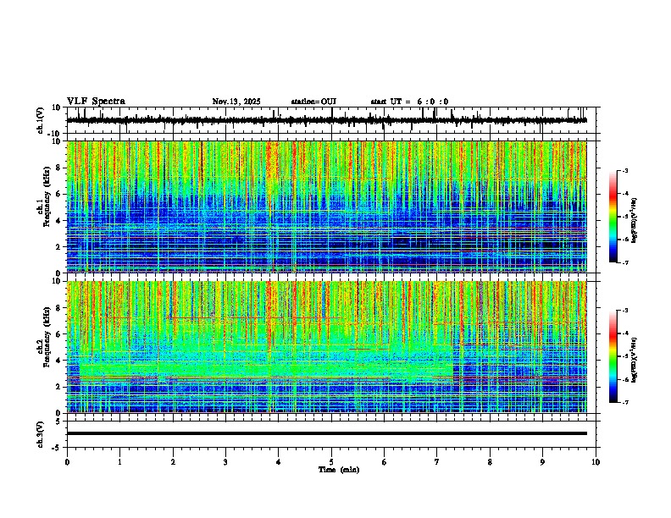
Task: Click the time axis tick label "10"
Action: click(x=596, y=462)
